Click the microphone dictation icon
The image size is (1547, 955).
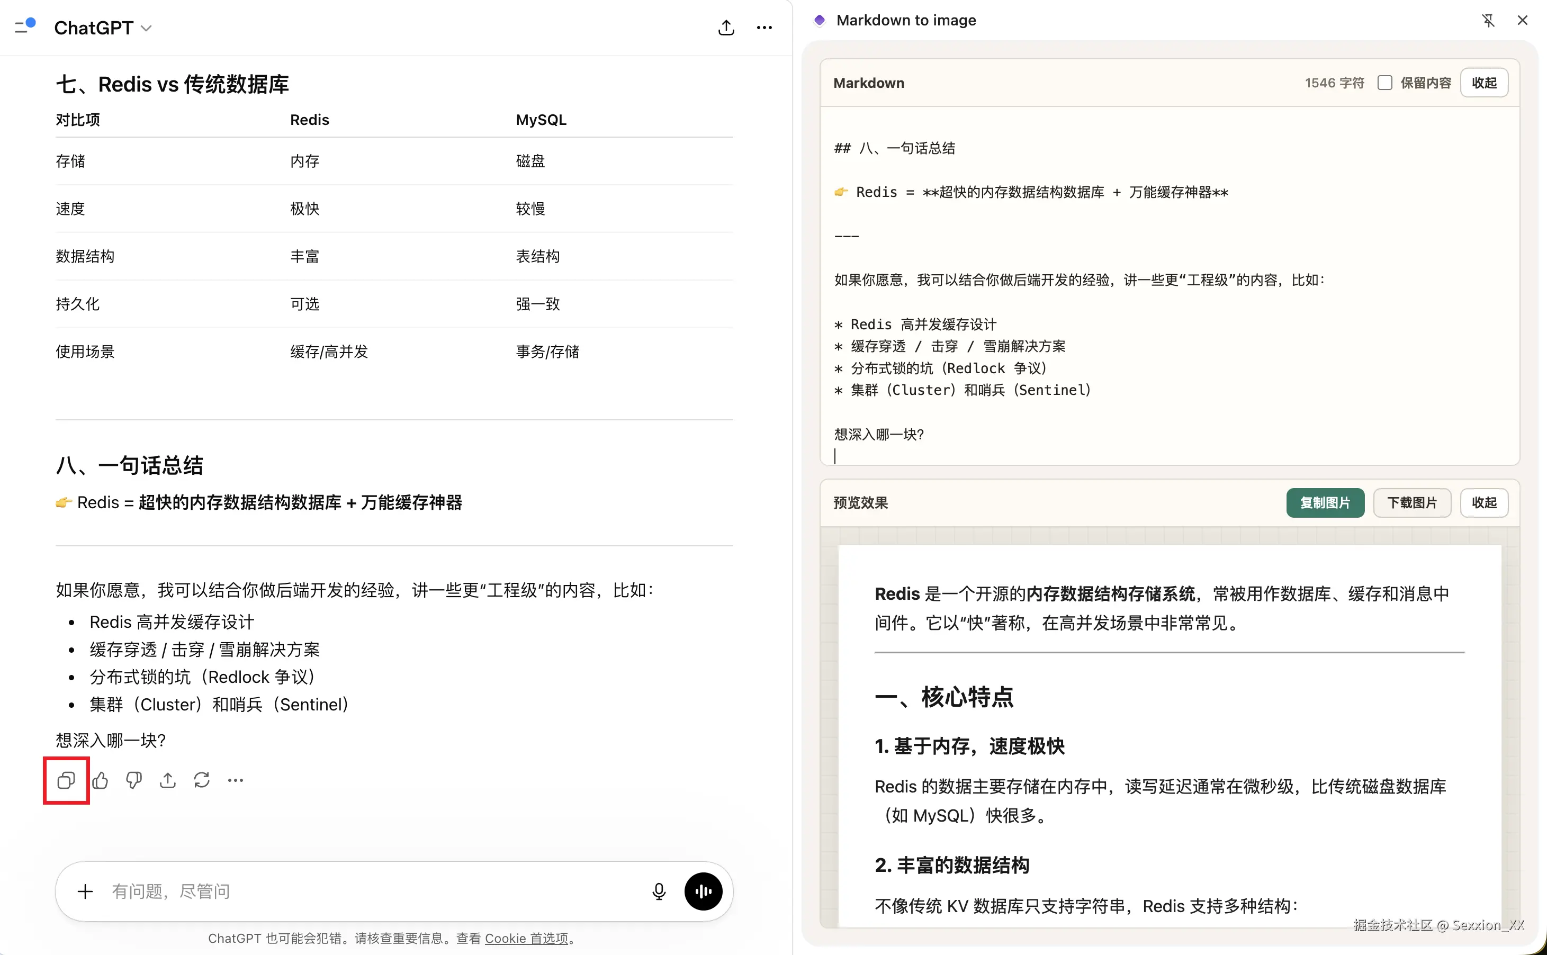pyautogui.click(x=659, y=891)
